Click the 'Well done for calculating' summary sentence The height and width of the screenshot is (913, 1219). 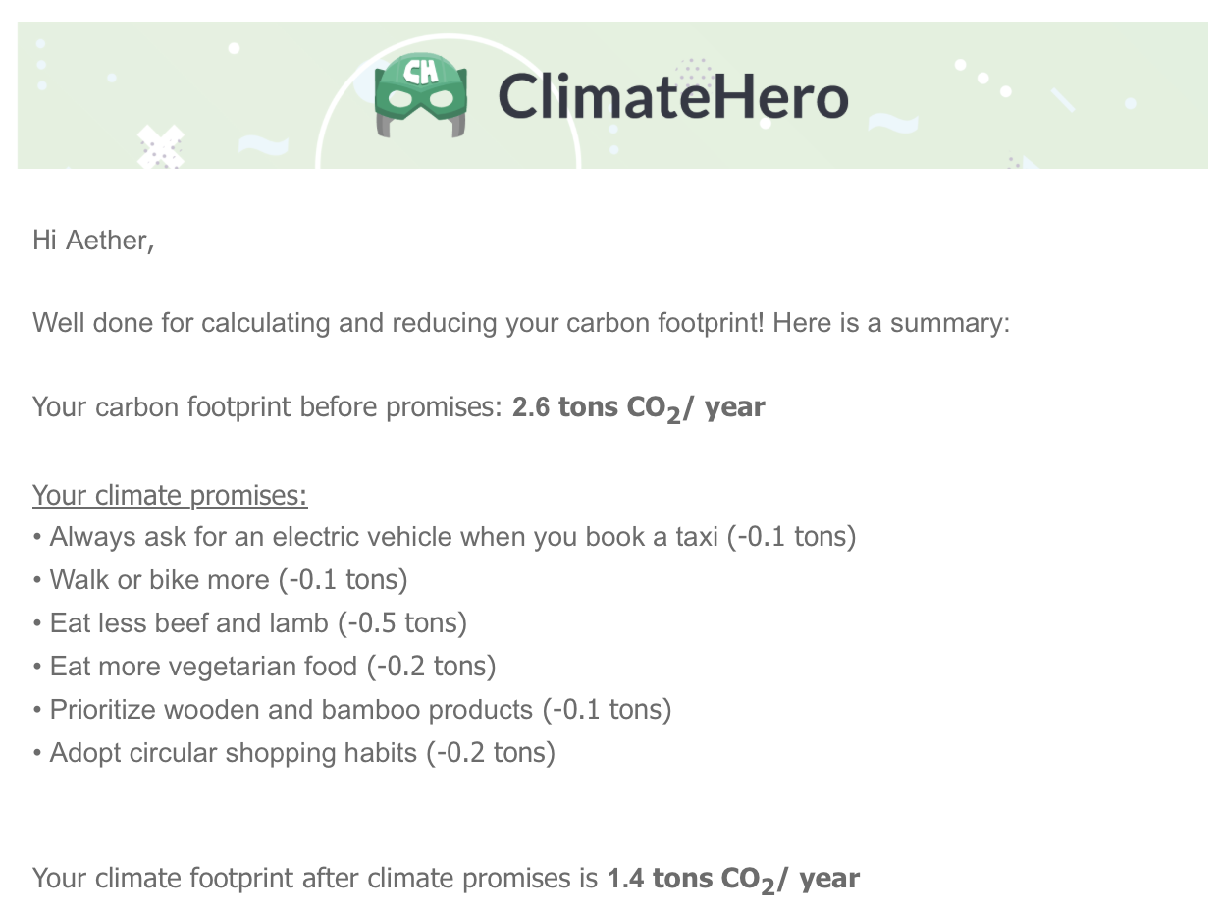pyautogui.click(x=521, y=323)
